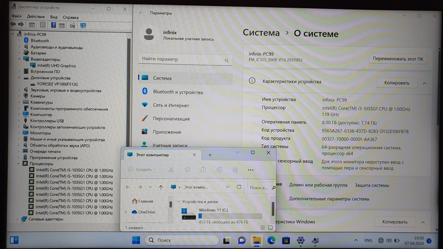Viewport: 443px width, 249px height.
Task: Click the Share icon in Explorer toolbar
Action: point(235,169)
